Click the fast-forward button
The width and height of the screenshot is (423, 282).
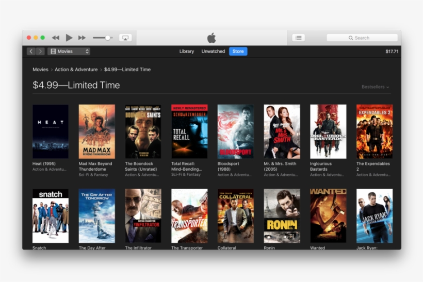[82, 38]
